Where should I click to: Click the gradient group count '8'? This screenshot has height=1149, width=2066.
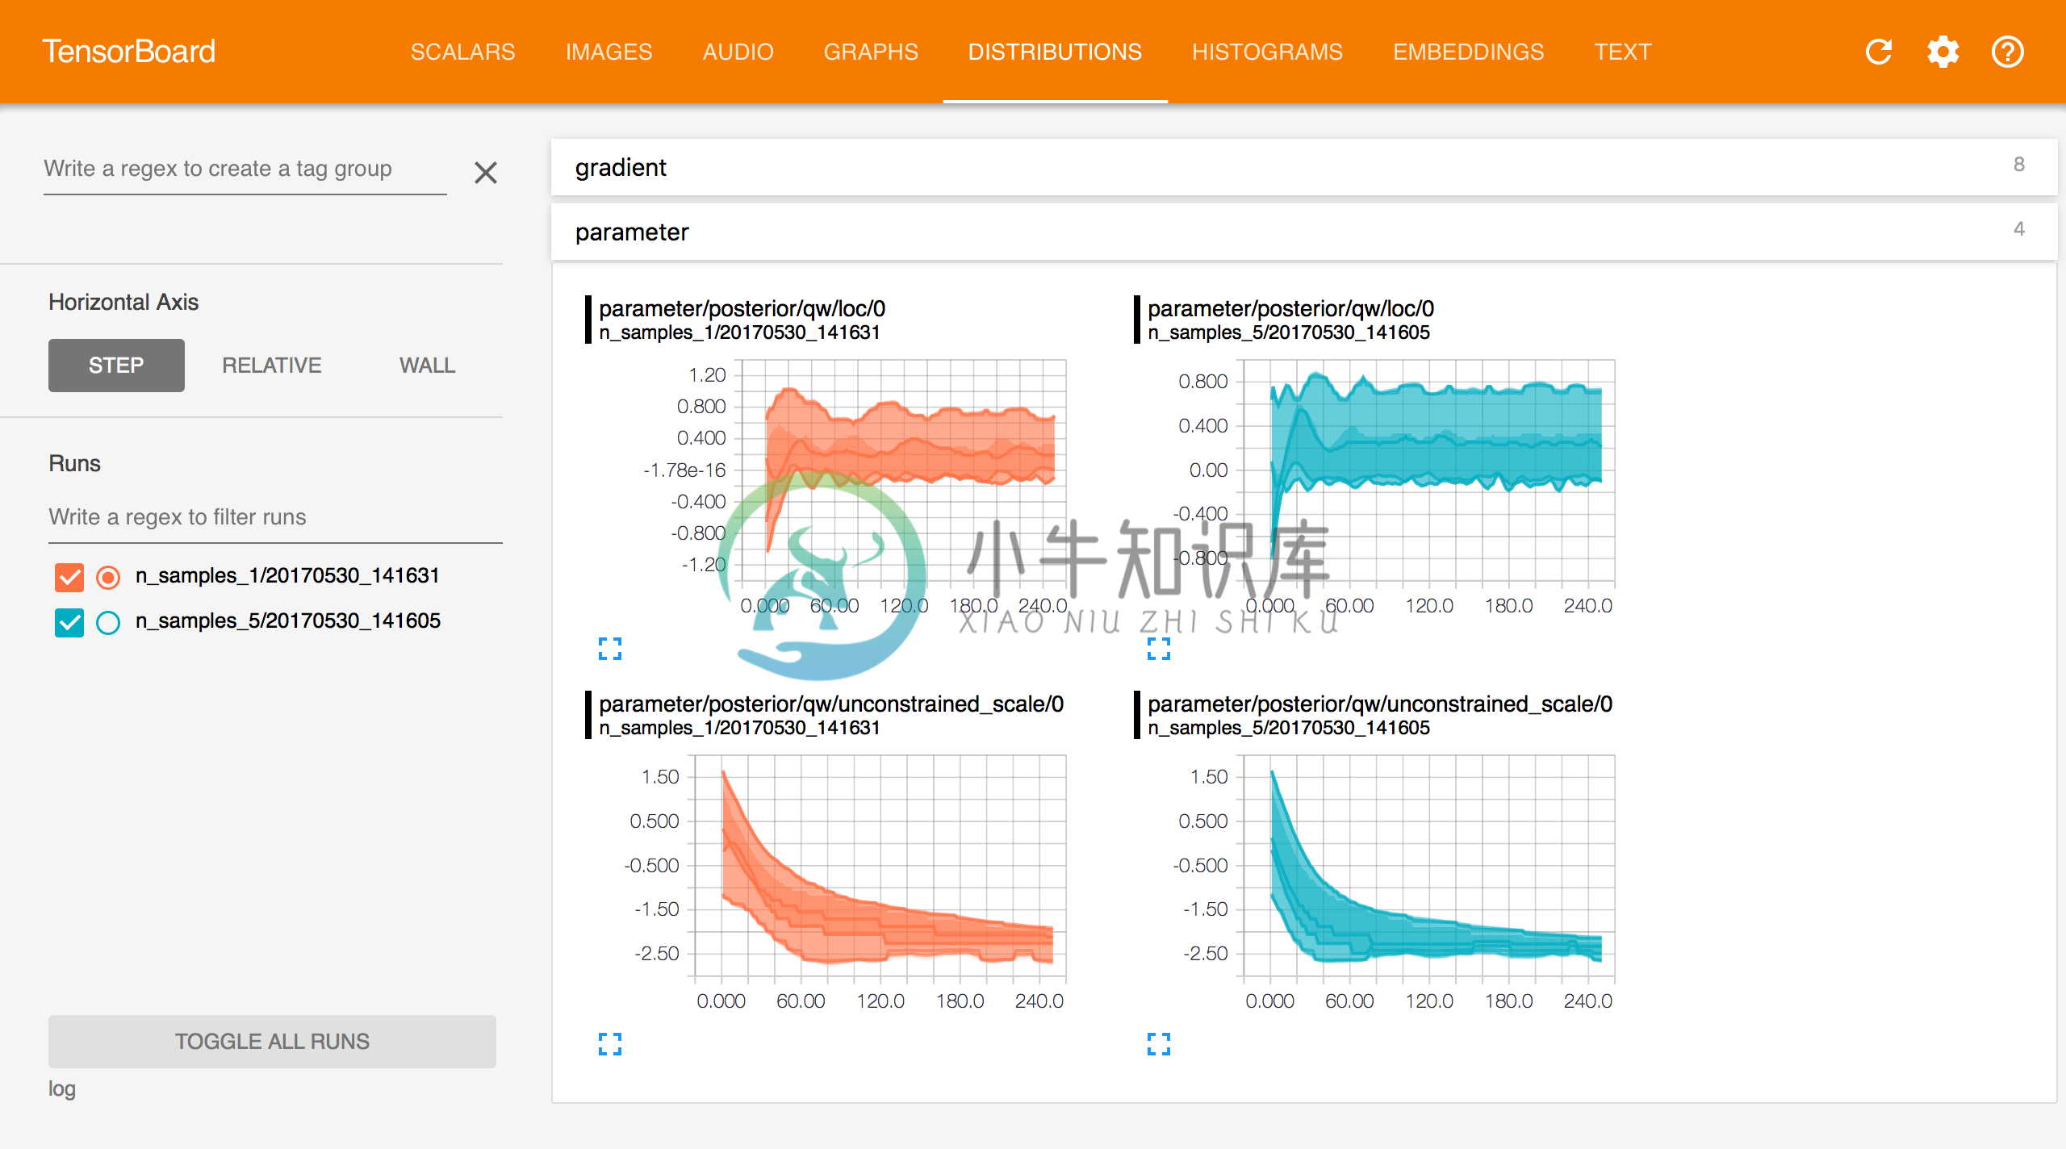pyautogui.click(x=2018, y=165)
